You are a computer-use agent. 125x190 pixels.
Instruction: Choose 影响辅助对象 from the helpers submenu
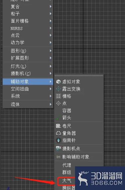(x=79, y=157)
